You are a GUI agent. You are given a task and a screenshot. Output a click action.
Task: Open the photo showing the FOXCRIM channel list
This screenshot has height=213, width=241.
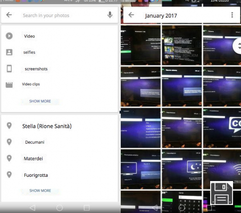click(182, 45)
